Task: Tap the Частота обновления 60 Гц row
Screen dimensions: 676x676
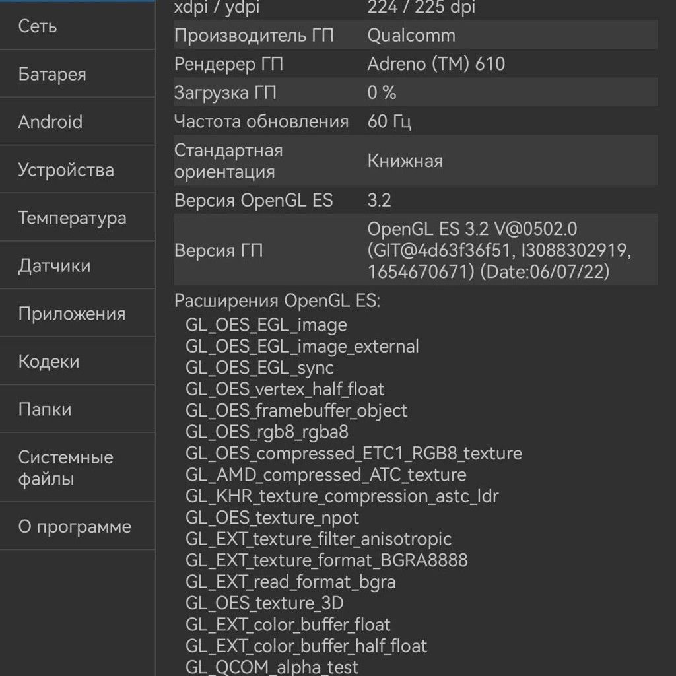Action: 416,121
